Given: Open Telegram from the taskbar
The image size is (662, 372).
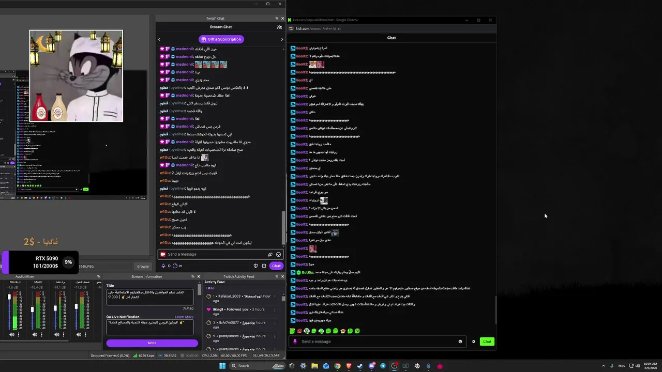Looking at the screenshot, I should pyautogui.click(x=383, y=366).
